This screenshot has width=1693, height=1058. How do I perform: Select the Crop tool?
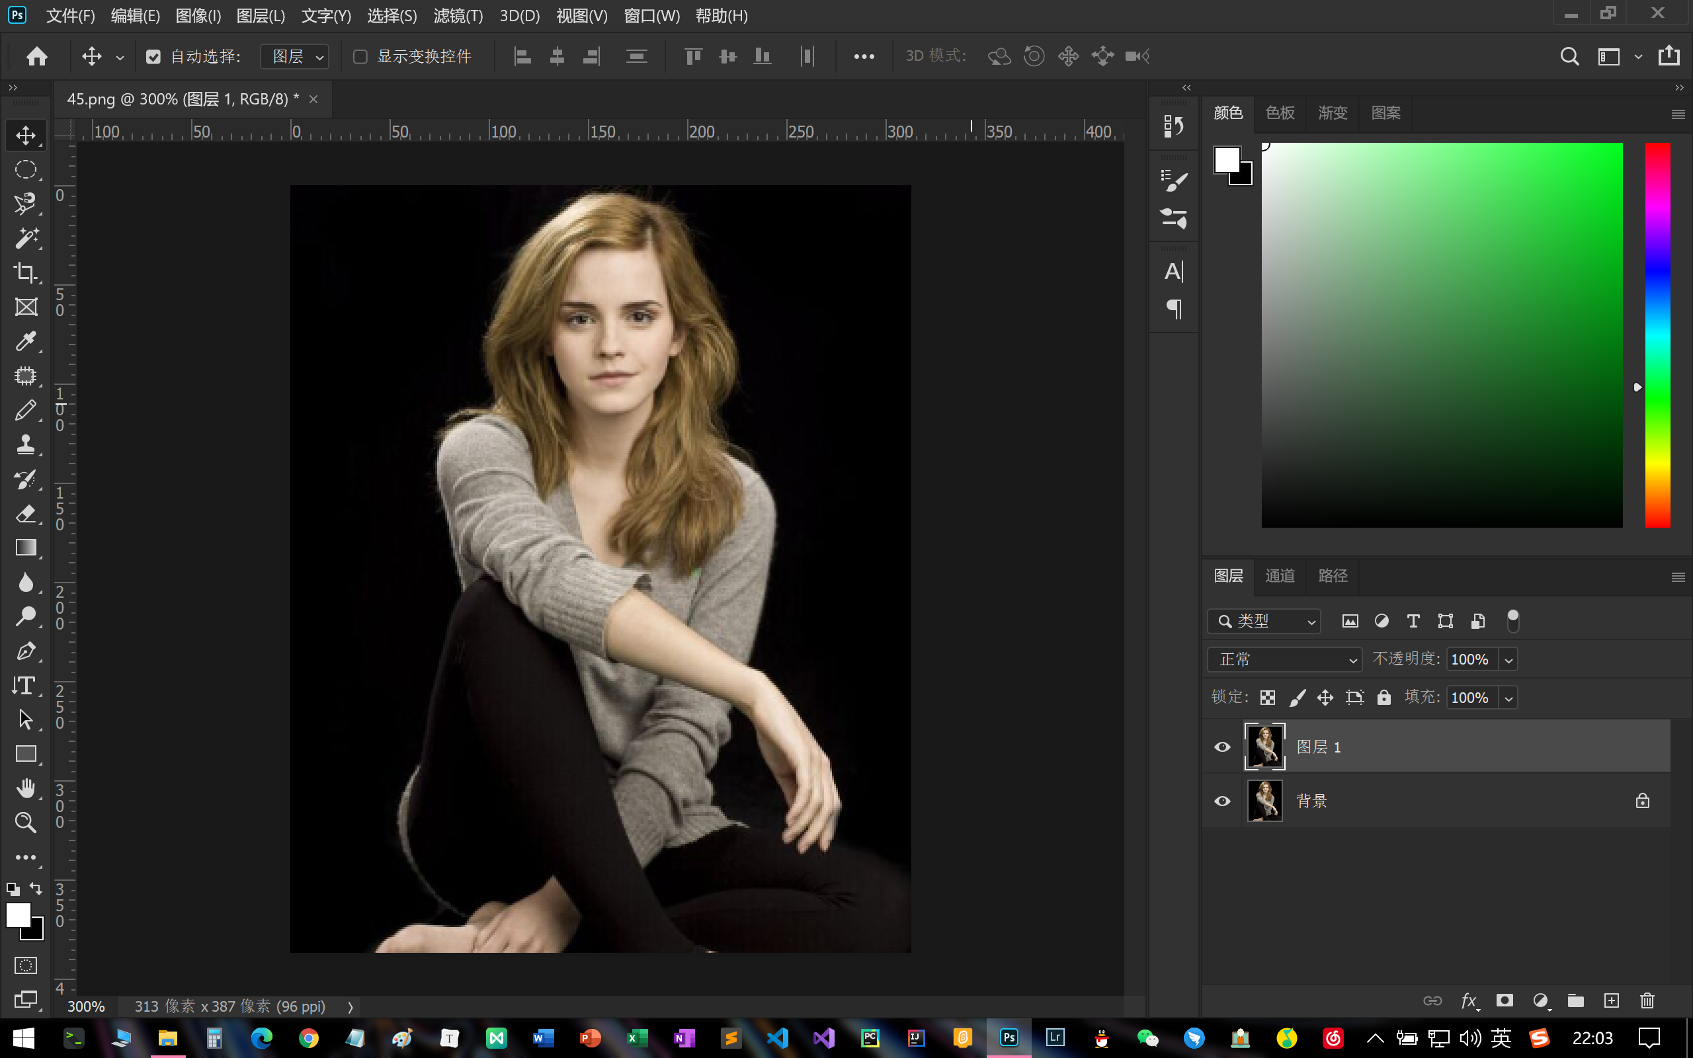pyautogui.click(x=26, y=272)
